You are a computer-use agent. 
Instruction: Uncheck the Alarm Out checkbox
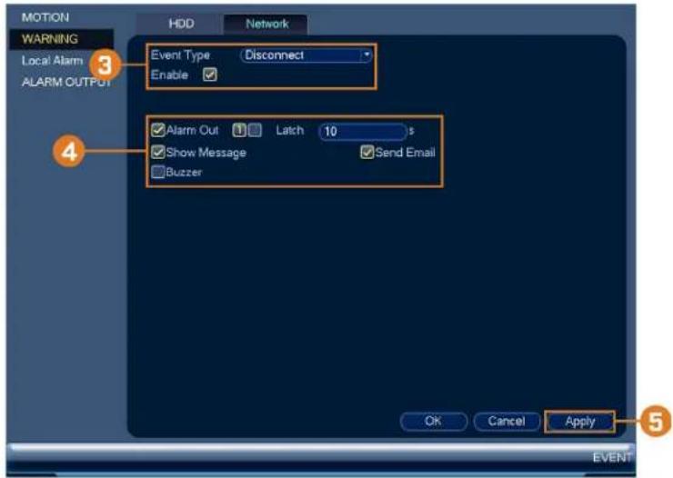[x=158, y=130]
